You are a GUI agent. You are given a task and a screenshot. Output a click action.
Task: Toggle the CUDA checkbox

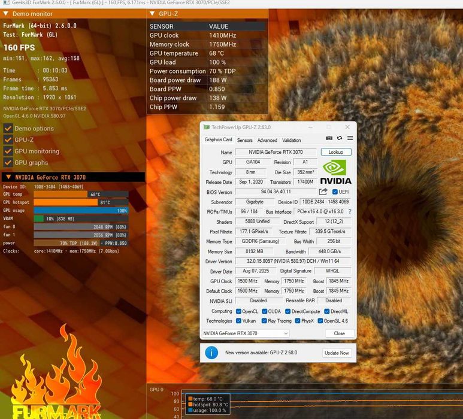click(x=265, y=311)
